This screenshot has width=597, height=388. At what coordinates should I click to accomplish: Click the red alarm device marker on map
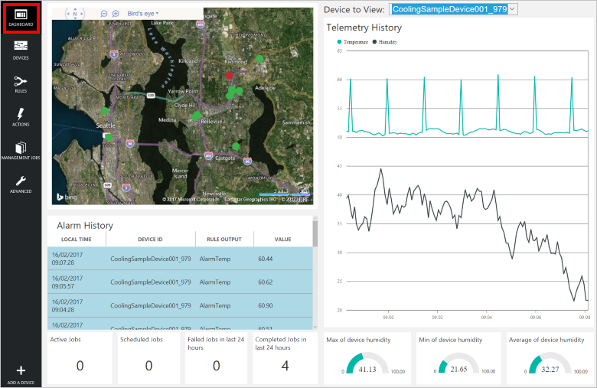tap(229, 76)
